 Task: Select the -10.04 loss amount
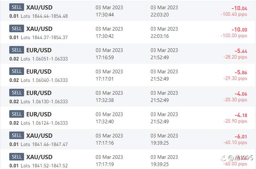(x=240, y=8)
